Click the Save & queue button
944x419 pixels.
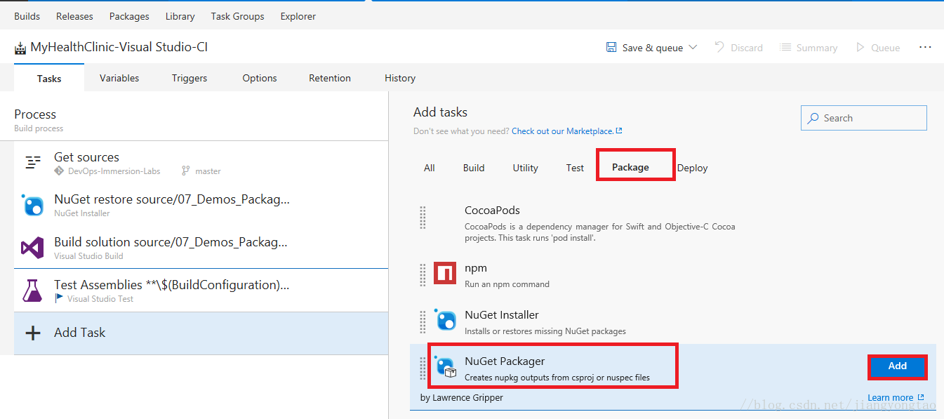[x=652, y=47]
